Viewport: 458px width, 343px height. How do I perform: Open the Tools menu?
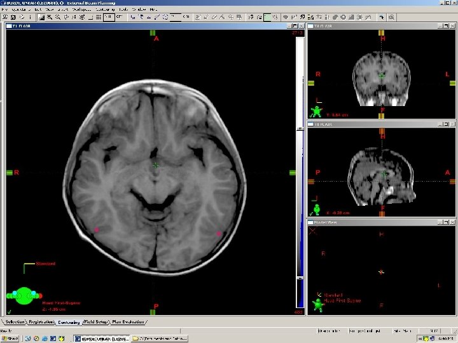(x=123, y=10)
